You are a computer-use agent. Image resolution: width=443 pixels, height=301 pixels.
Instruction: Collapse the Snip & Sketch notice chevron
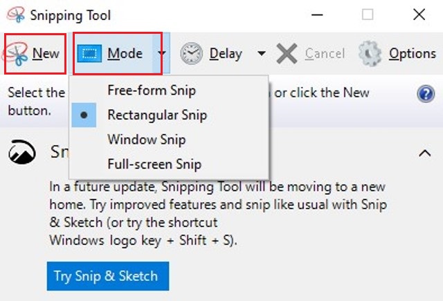pos(425,153)
